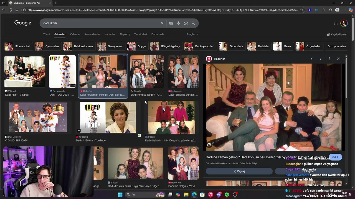Open Windows Start menu
Viewport: 355px width, 199px height.
(x=120, y=195)
